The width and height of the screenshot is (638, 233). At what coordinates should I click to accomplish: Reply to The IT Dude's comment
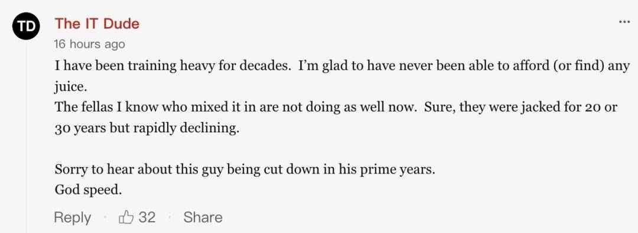[x=73, y=218]
